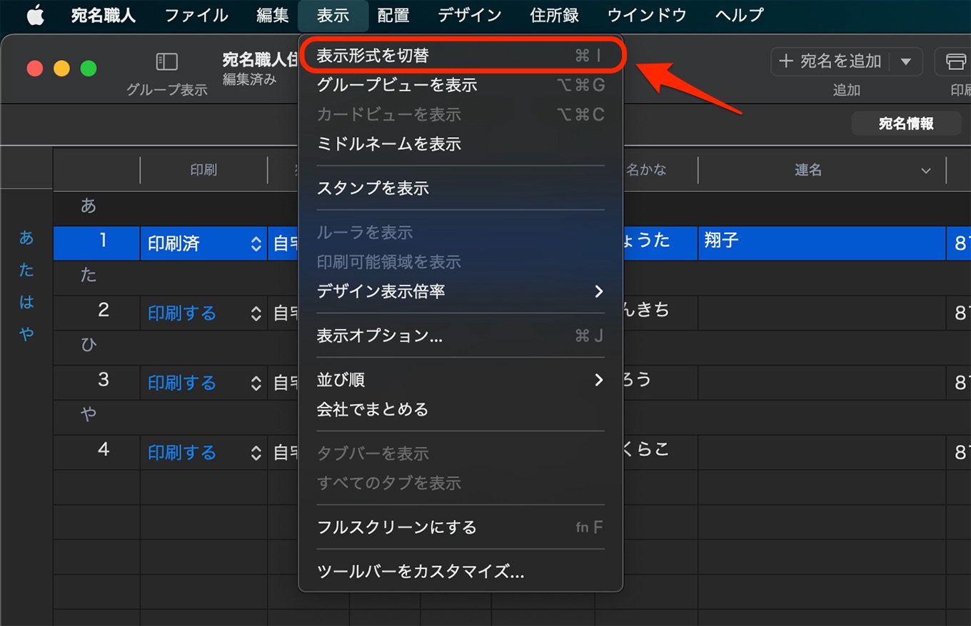Viewport: 971px width, 626px height.
Task: Open the 宛名職人 application menu
Action: (x=104, y=15)
